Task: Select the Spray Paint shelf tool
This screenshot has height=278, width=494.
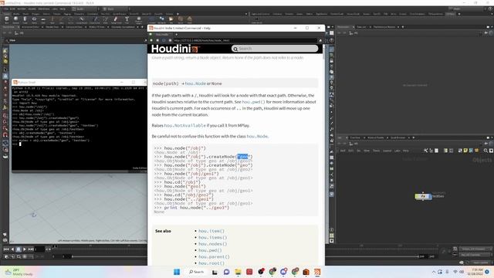Action: 116,20
